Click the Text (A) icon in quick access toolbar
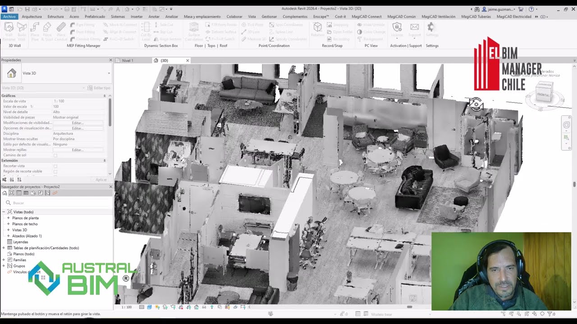 pyautogui.click(x=118, y=9)
